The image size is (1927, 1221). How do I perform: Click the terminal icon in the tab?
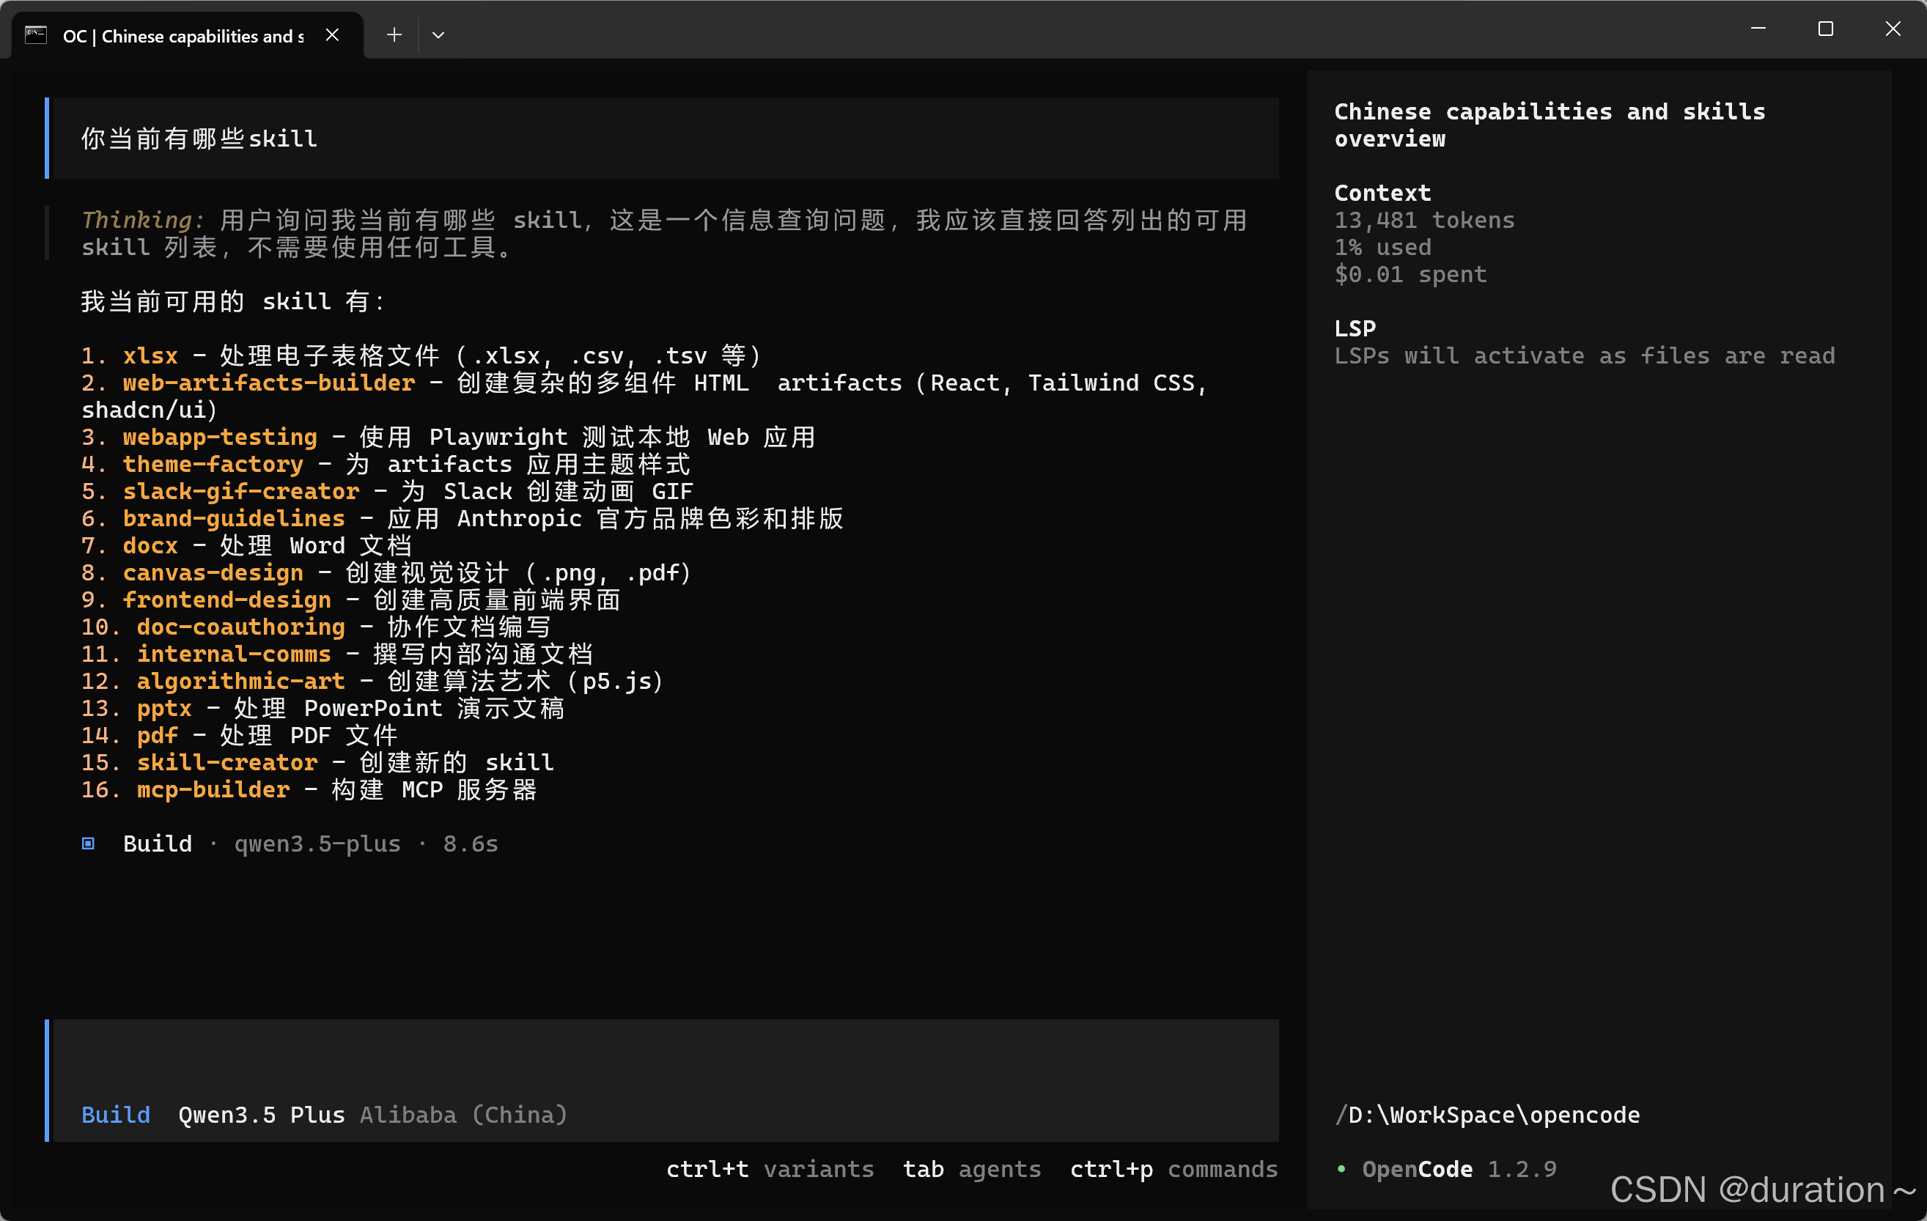(36, 34)
